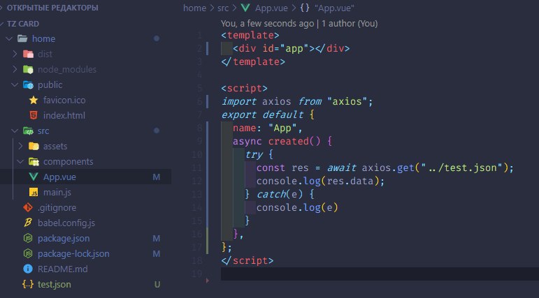The width and height of the screenshot is (539, 298).
Task: Place cursor on empty line 19
Action: (x=380, y=274)
